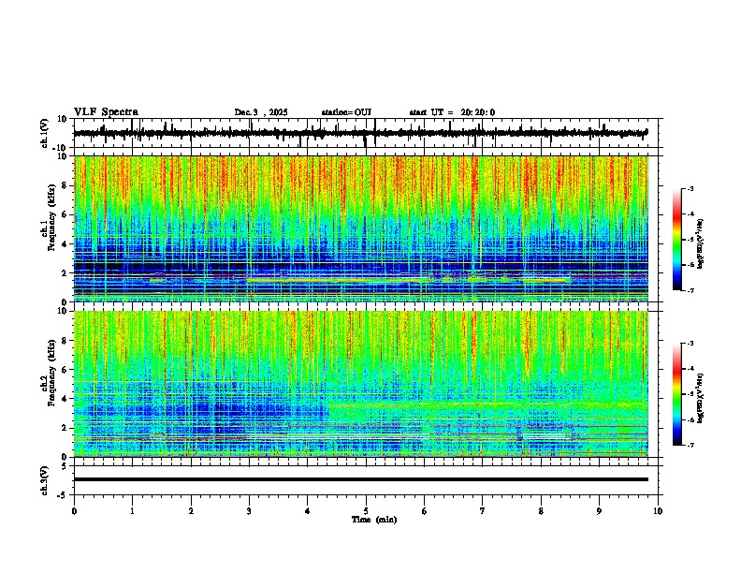Click the "ch.3(V)" axis label
This screenshot has height=573, width=741.
tap(45, 481)
